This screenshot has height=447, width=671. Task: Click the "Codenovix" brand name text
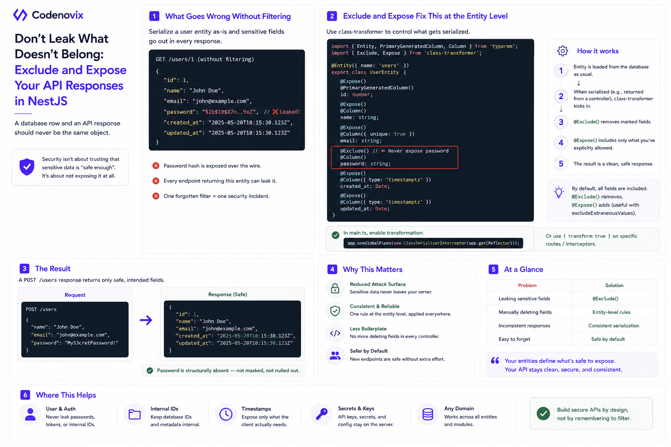click(58, 15)
